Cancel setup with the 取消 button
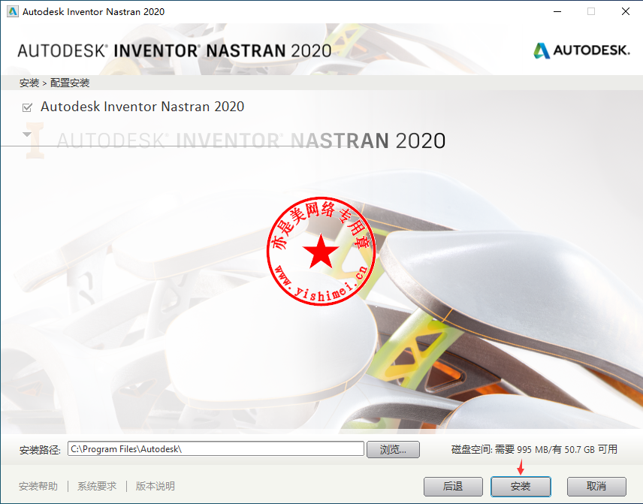The height and width of the screenshot is (504, 643). (x=596, y=487)
